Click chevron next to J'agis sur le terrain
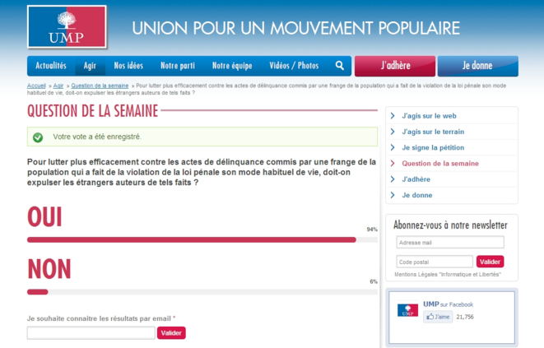Viewport: 544px width, 348px height. [393, 132]
